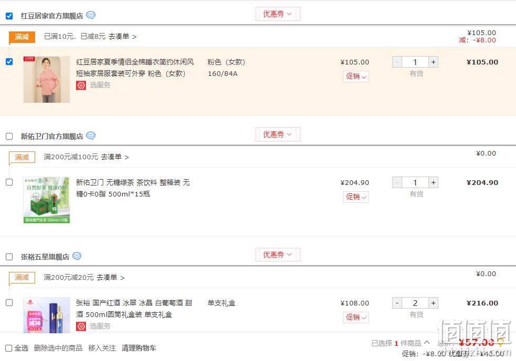Viewport: 516px width, 361px height.
Task: Open 优惠券 dropdown for 张裕五星 store
Action: [278, 255]
